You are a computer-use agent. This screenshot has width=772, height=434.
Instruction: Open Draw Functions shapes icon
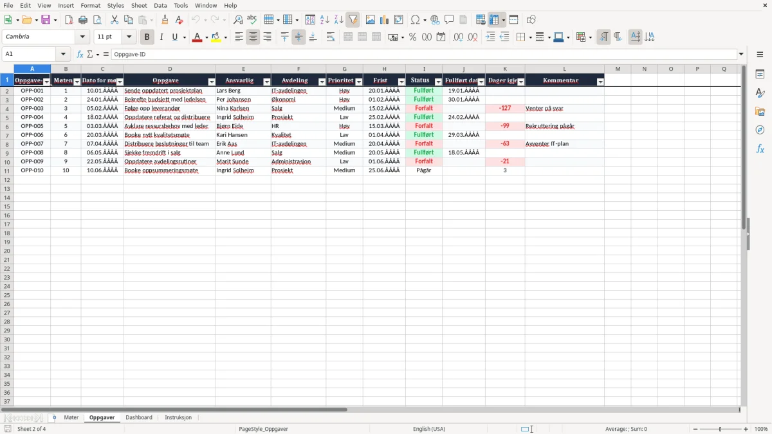pyautogui.click(x=531, y=20)
